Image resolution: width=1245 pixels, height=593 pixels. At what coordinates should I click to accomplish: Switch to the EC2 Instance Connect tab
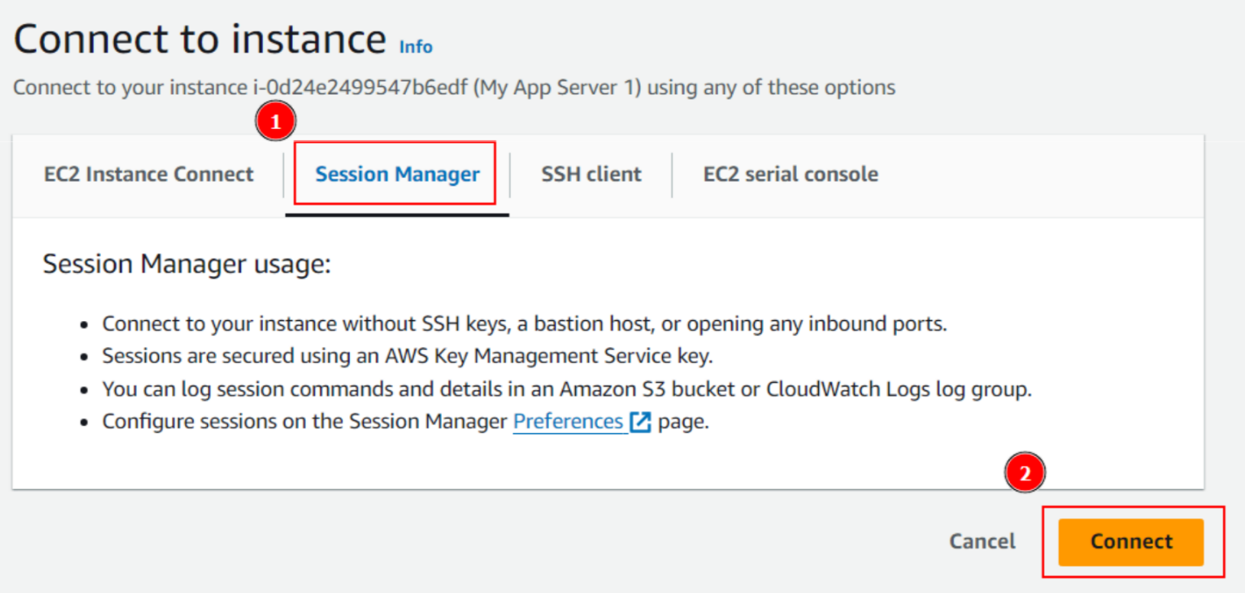click(x=148, y=174)
